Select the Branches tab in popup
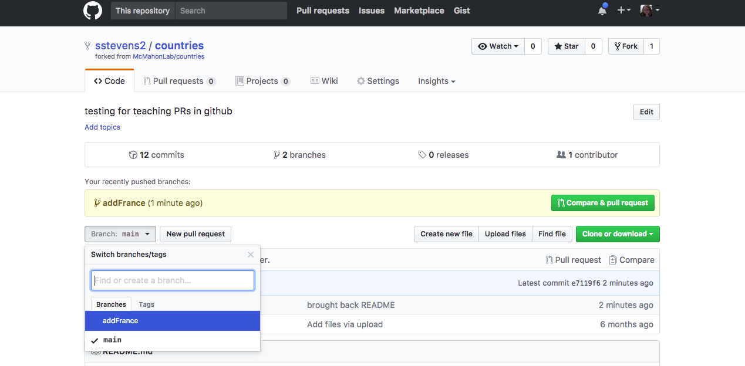 pyautogui.click(x=112, y=304)
